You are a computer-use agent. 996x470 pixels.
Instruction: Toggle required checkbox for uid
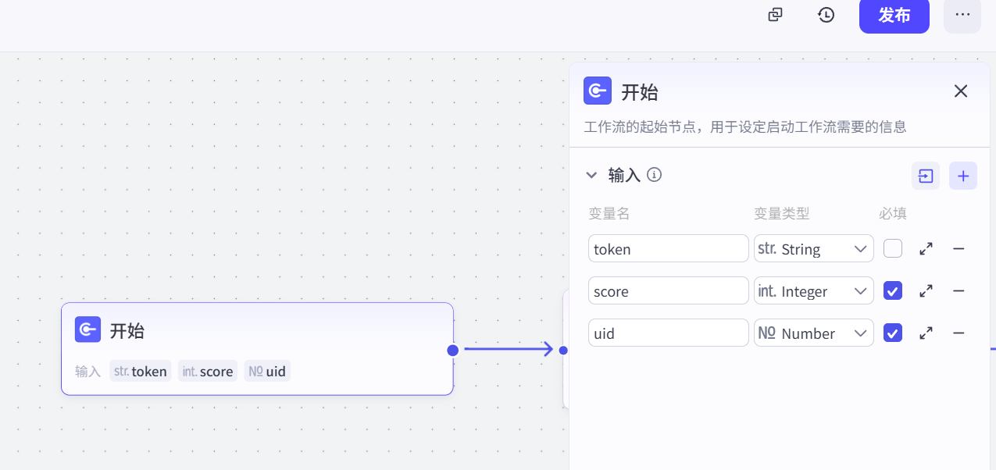click(893, 333)
